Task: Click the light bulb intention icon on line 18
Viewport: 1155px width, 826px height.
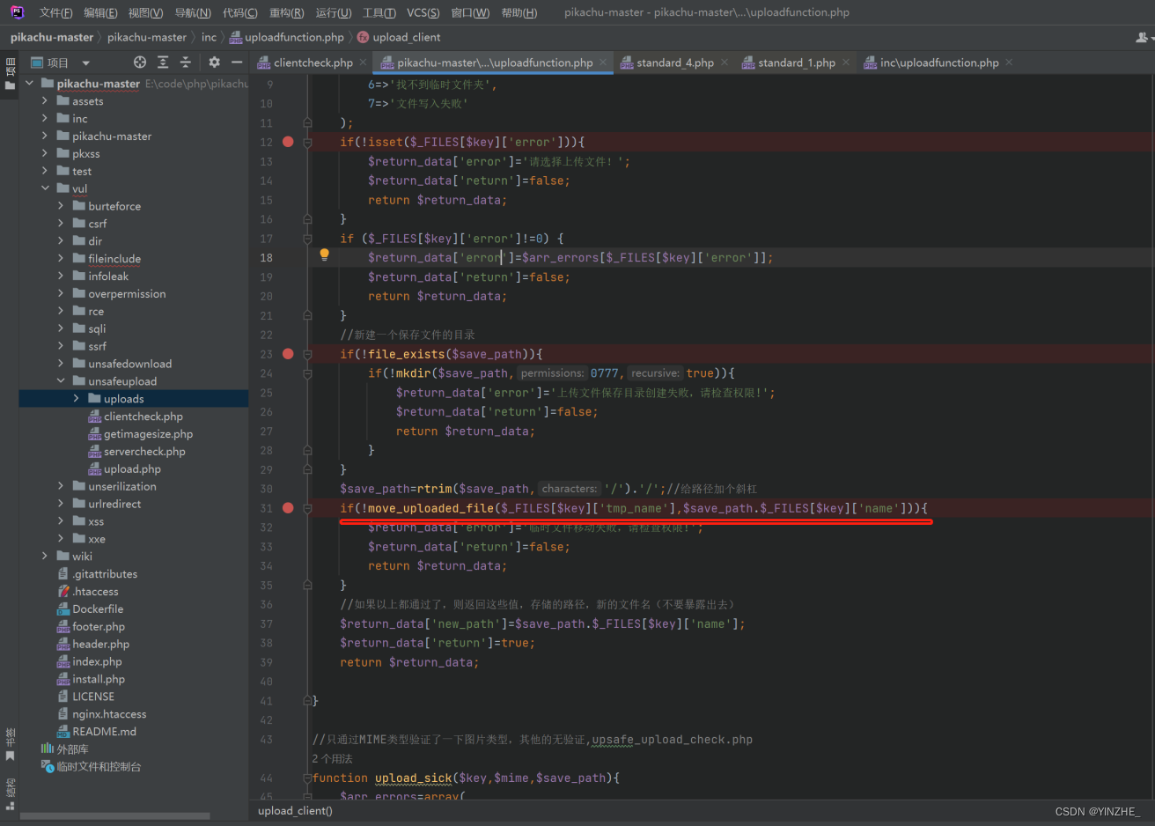Action: (324, 255)
